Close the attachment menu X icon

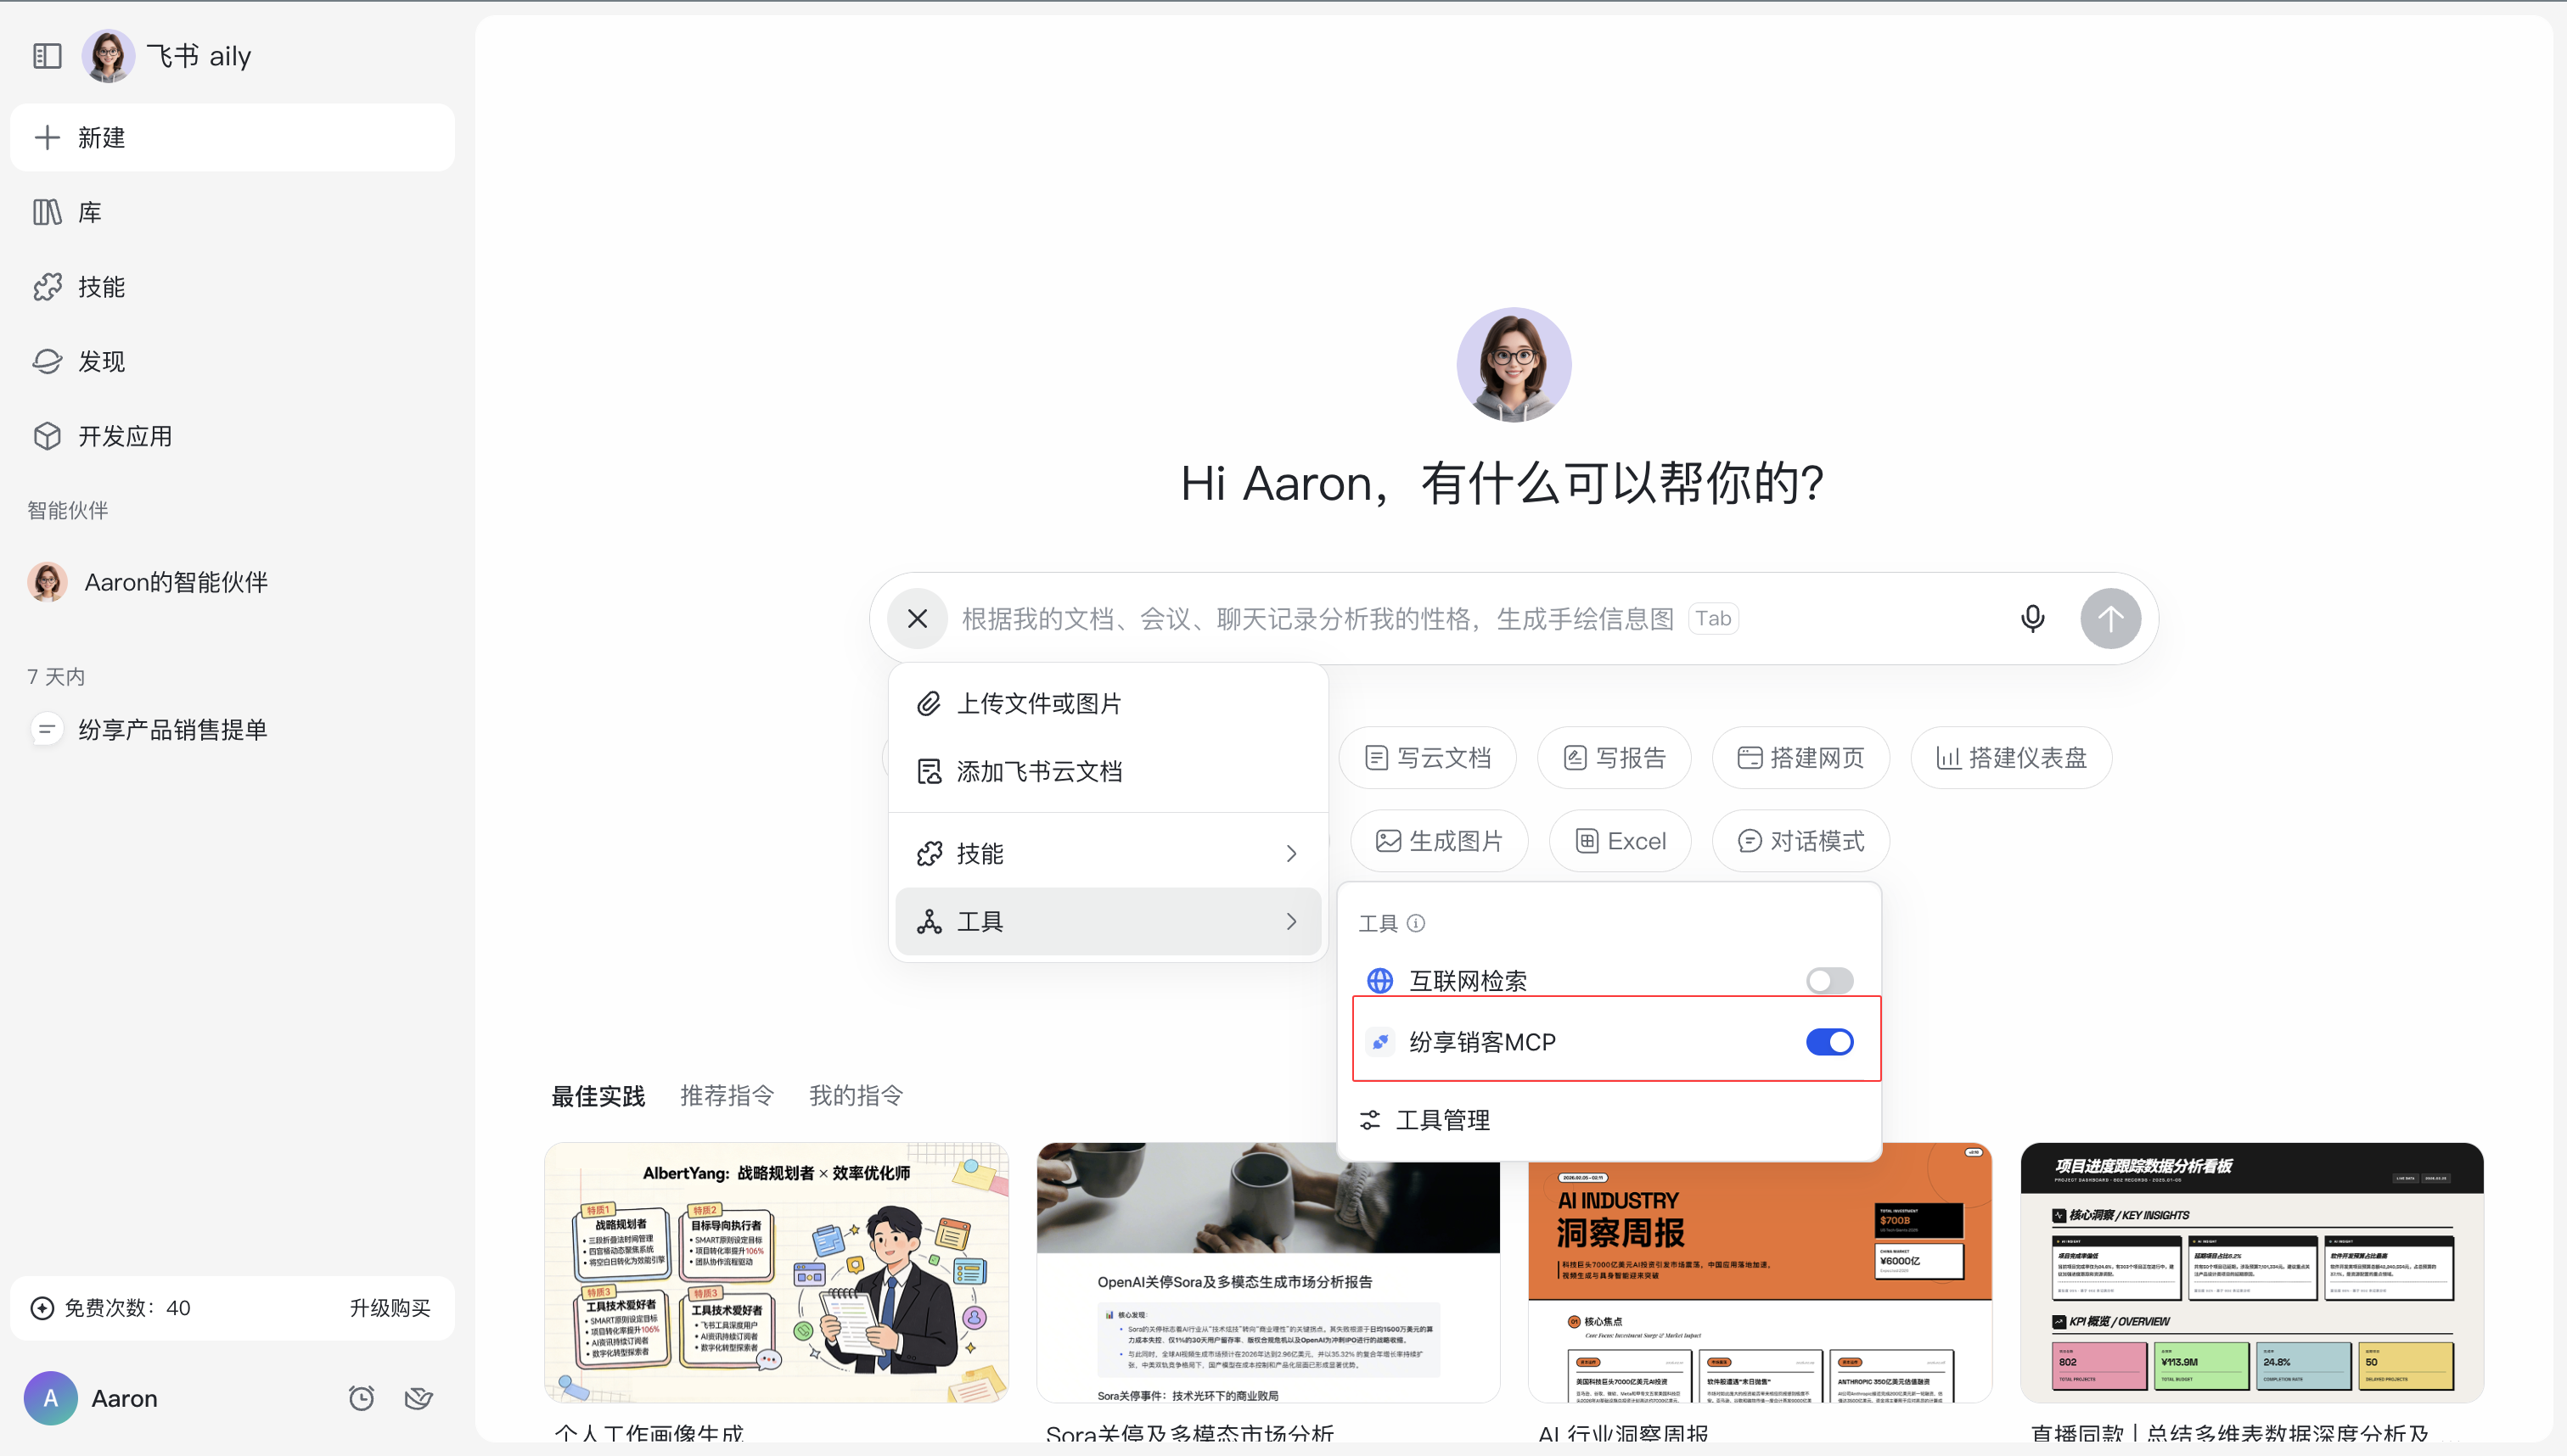pyautogui.click(x=918, y=618)
